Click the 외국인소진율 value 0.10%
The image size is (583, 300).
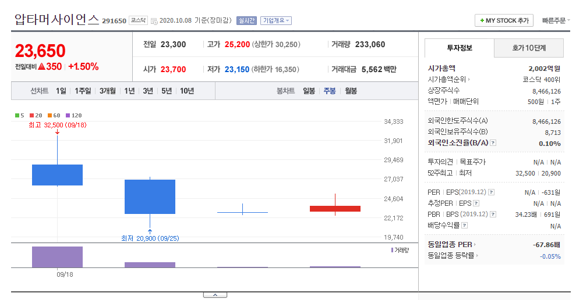tap(550, 144)
